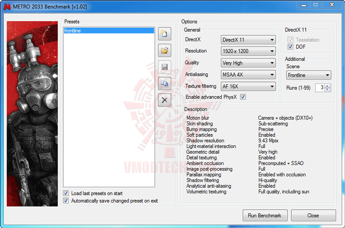Screen dimensions: 345x228
Task: Save preset using the floppy disk icon
Action: click(164, 67)
